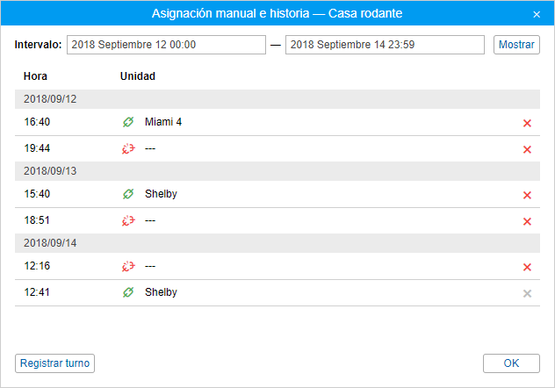Select the Miami 4 unit entry
555x388 pixels.
coord(163,122)
